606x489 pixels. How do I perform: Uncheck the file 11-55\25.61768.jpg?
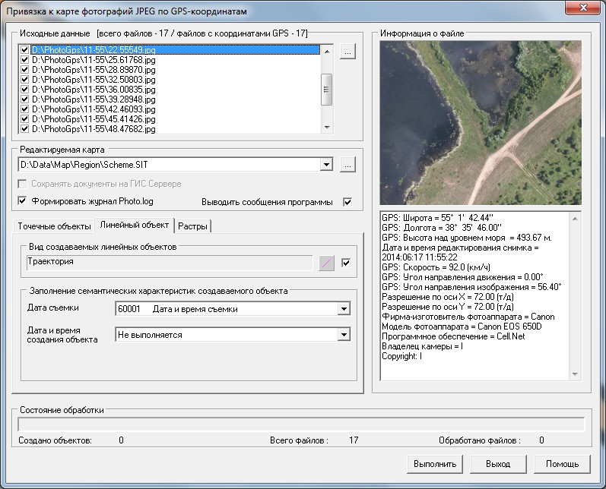(x=25, y=60)
